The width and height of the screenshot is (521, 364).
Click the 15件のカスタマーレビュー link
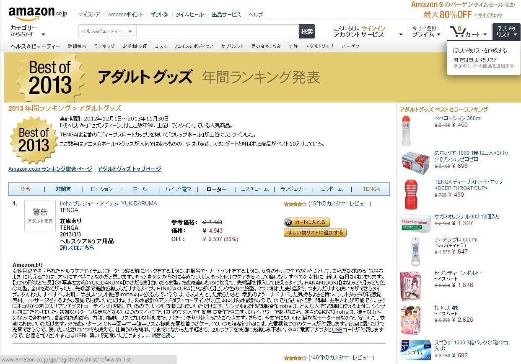(x=340, y=204)
